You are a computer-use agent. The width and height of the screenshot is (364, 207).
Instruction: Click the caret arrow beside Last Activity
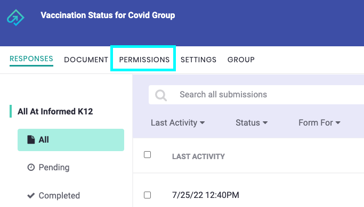point(202,123)
